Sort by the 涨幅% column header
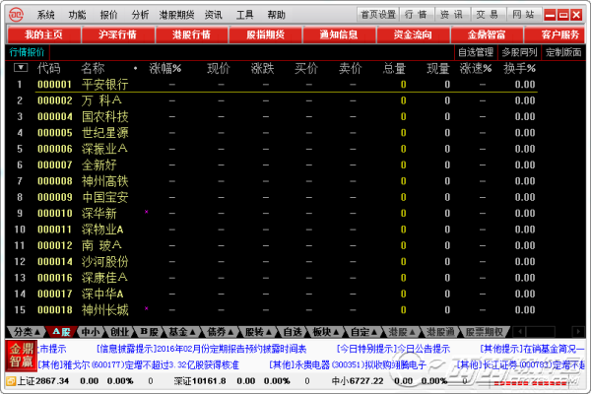Image resolution: width=591 pixels, height=394 pixels. point(165,68)
